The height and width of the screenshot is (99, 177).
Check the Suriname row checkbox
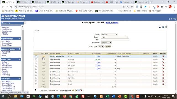pos(36,62)
